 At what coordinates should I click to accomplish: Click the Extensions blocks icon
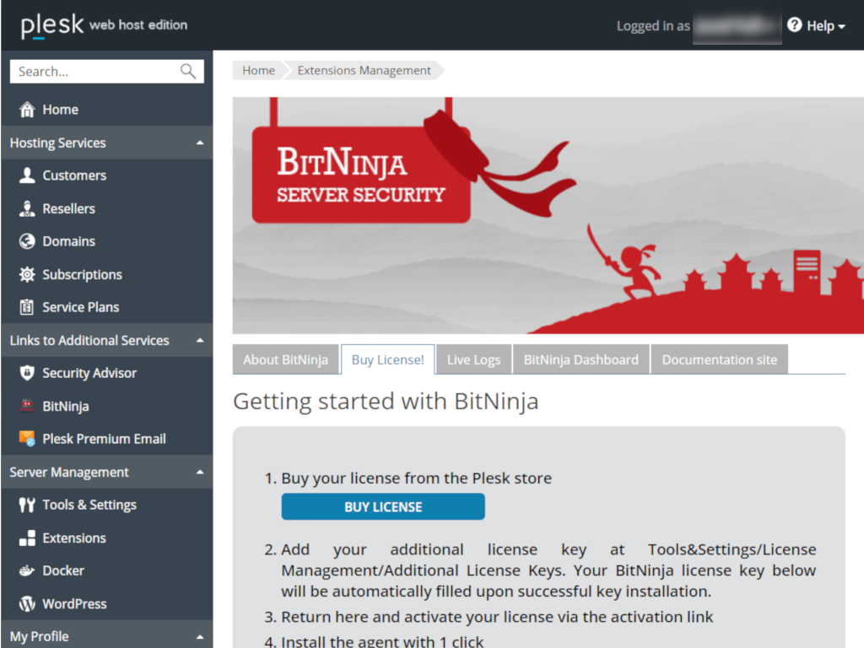tap(27, 537)
